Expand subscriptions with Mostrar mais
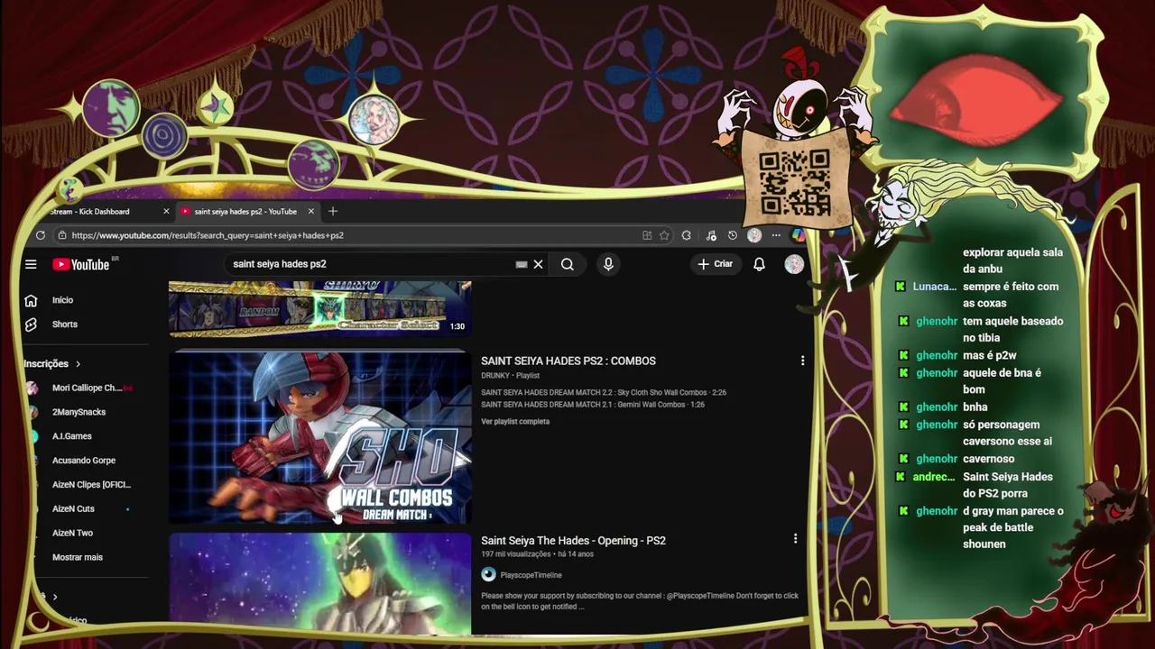Image resolution: width=1155 pixels, height=649 pixels. pos(78,557)
